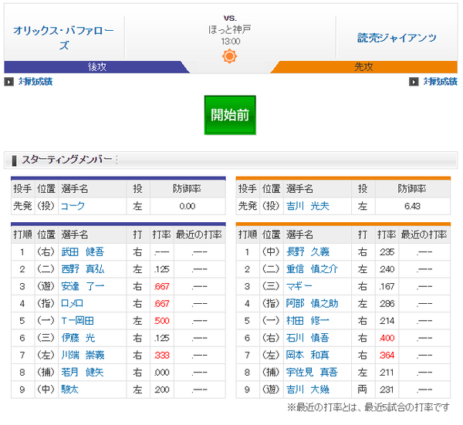The height and width of the screenshot is (425, 463).
Task: Click the ほっと神戸 venue text
Action: 230,29
